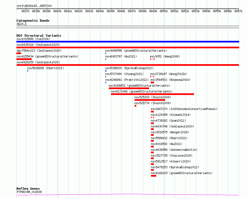Click the esv3052 red interval glyph
The image size is (247, 198).
pyautogui.click(x=152, y=59)
